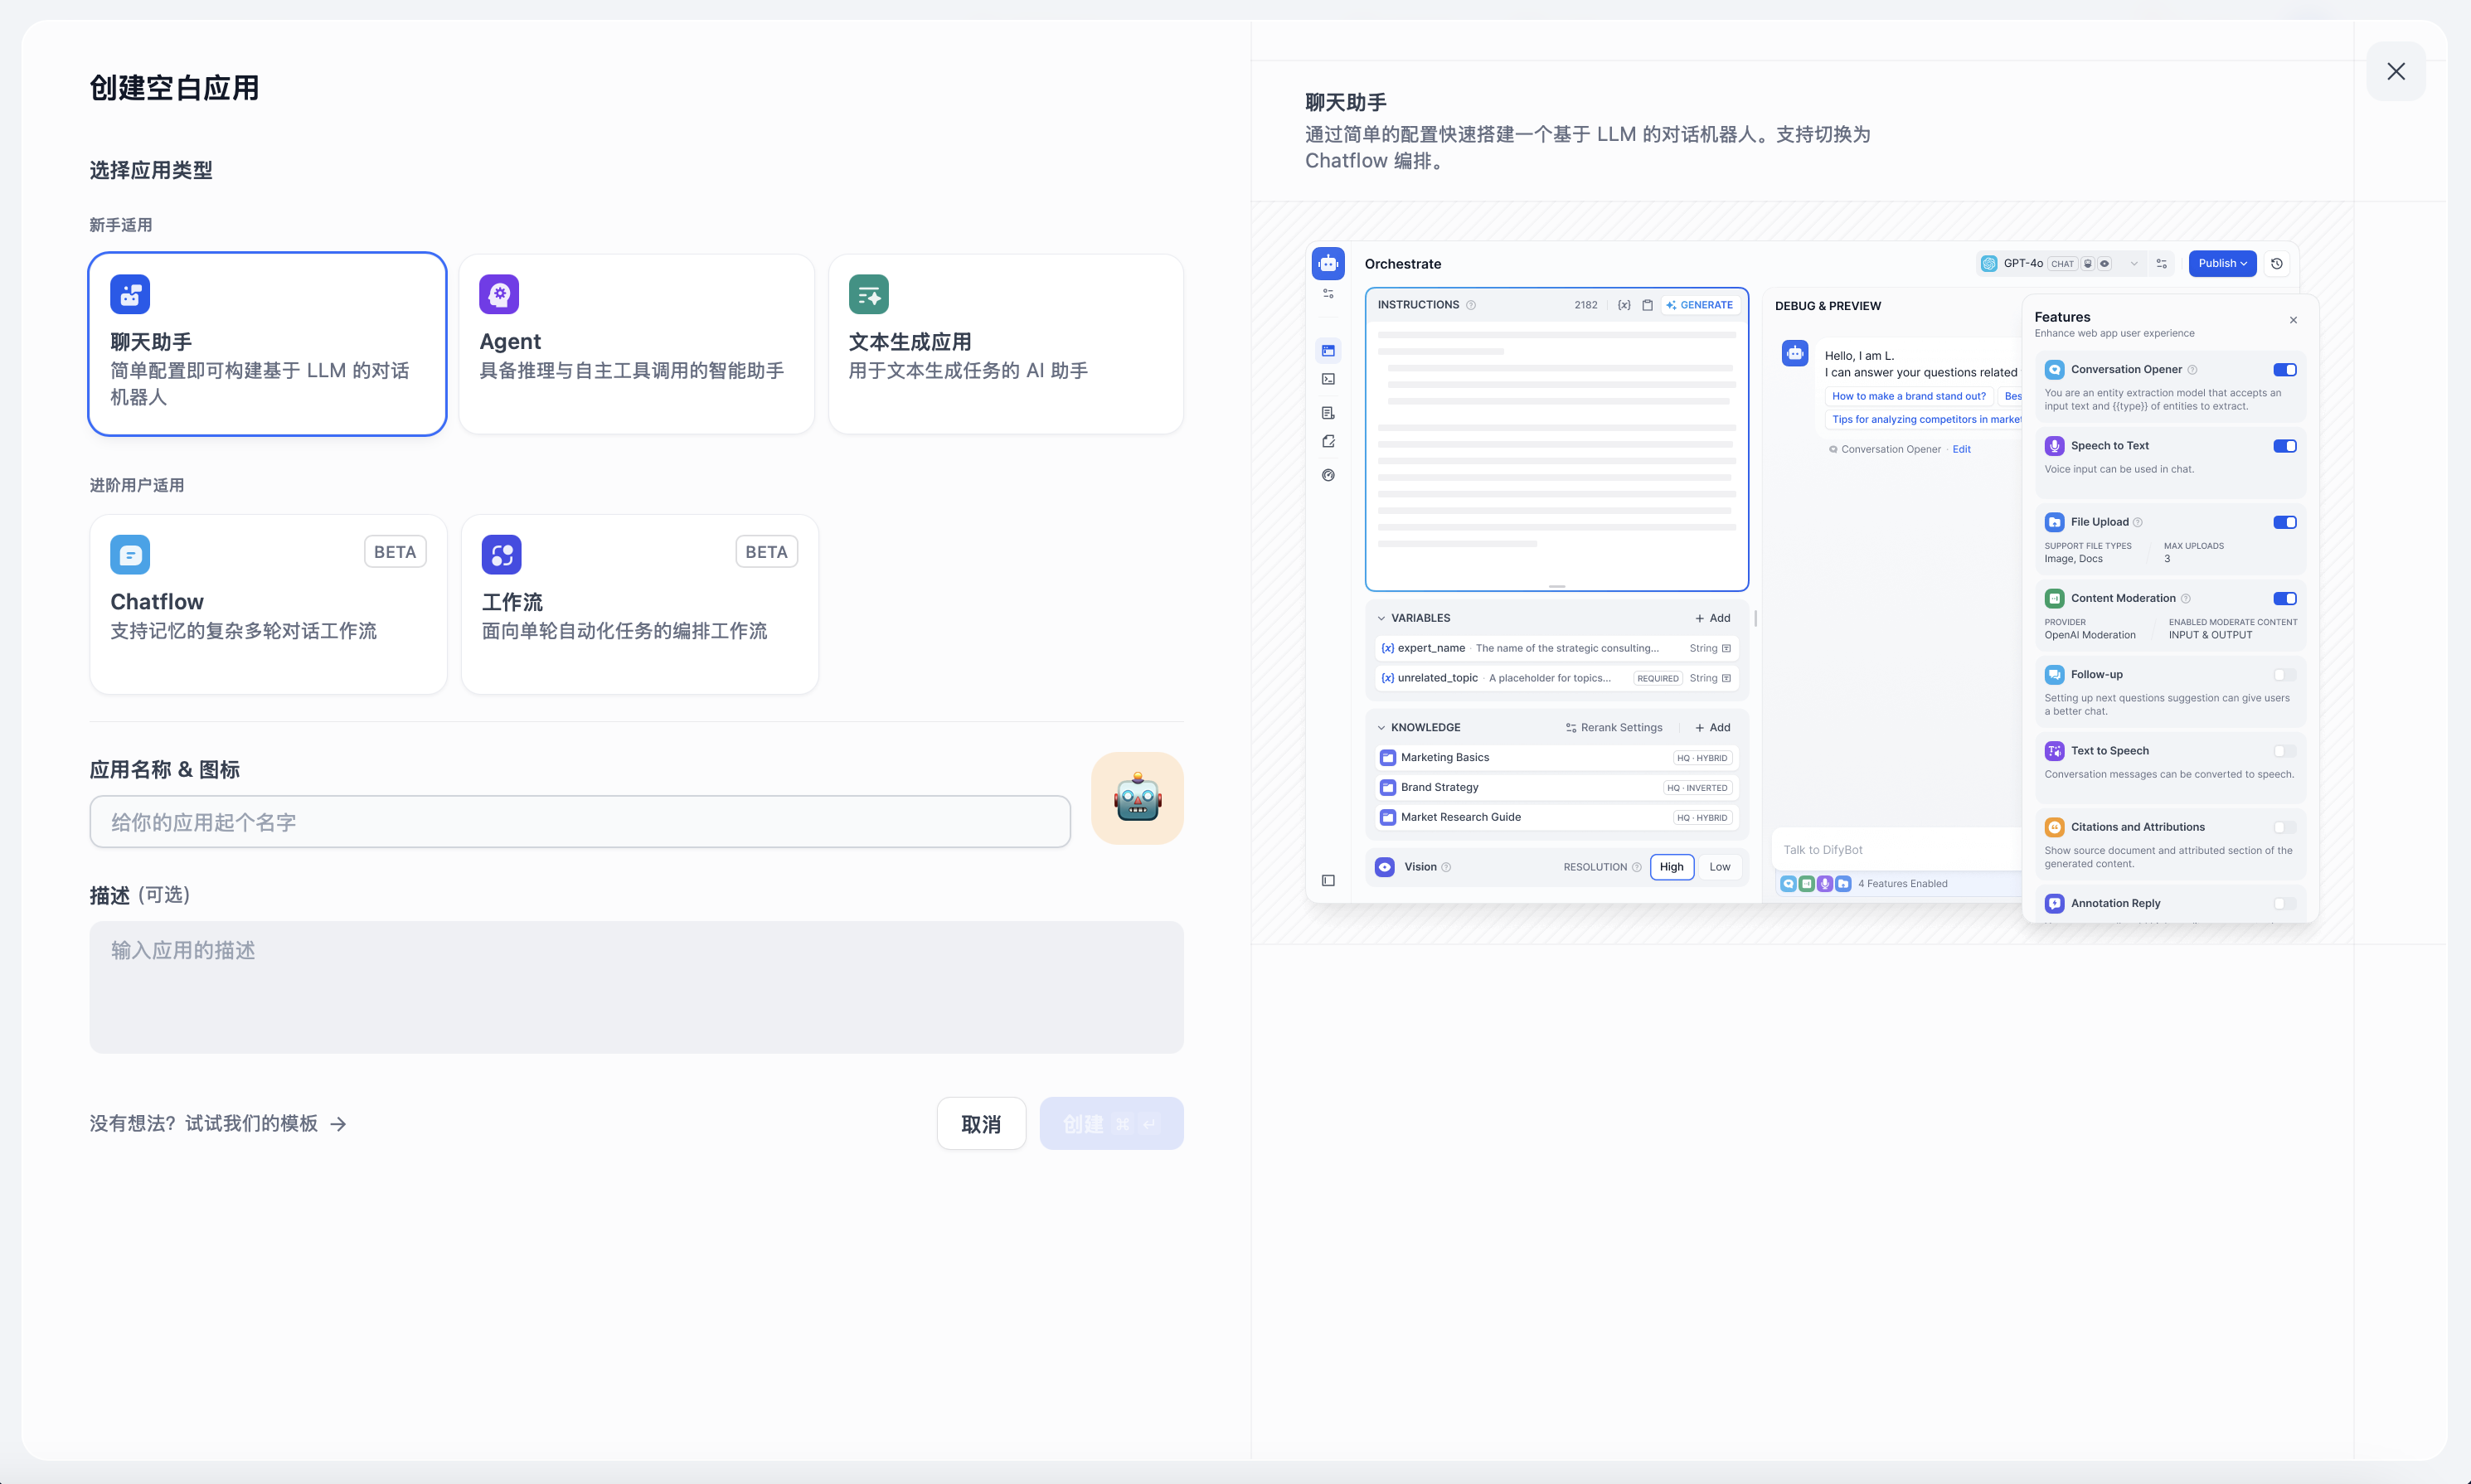Click the 取消 cancel button
This screenshot has height=1484, width=2471.
980,1124
